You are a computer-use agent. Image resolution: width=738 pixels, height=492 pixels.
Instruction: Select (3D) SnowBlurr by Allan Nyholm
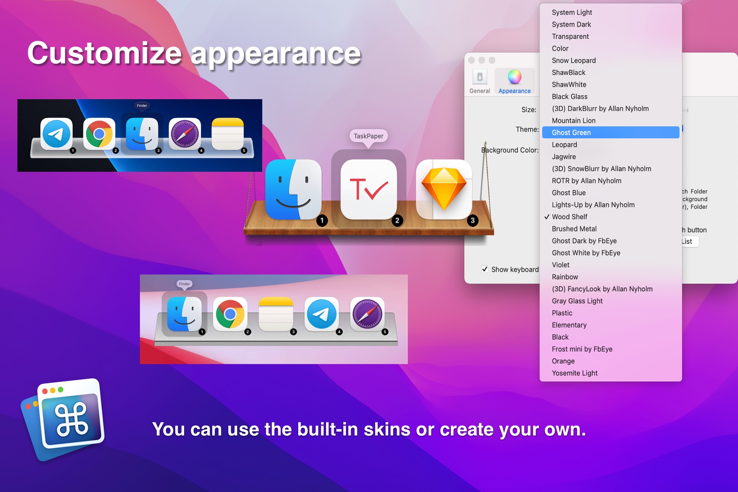coord(611,169)
